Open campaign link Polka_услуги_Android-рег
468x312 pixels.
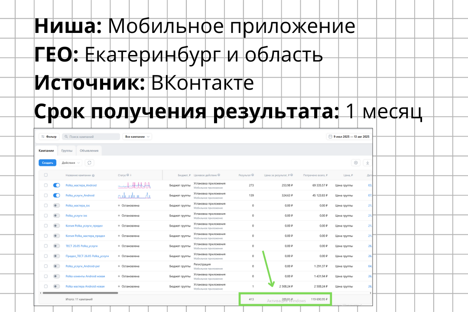click(83, 266)
